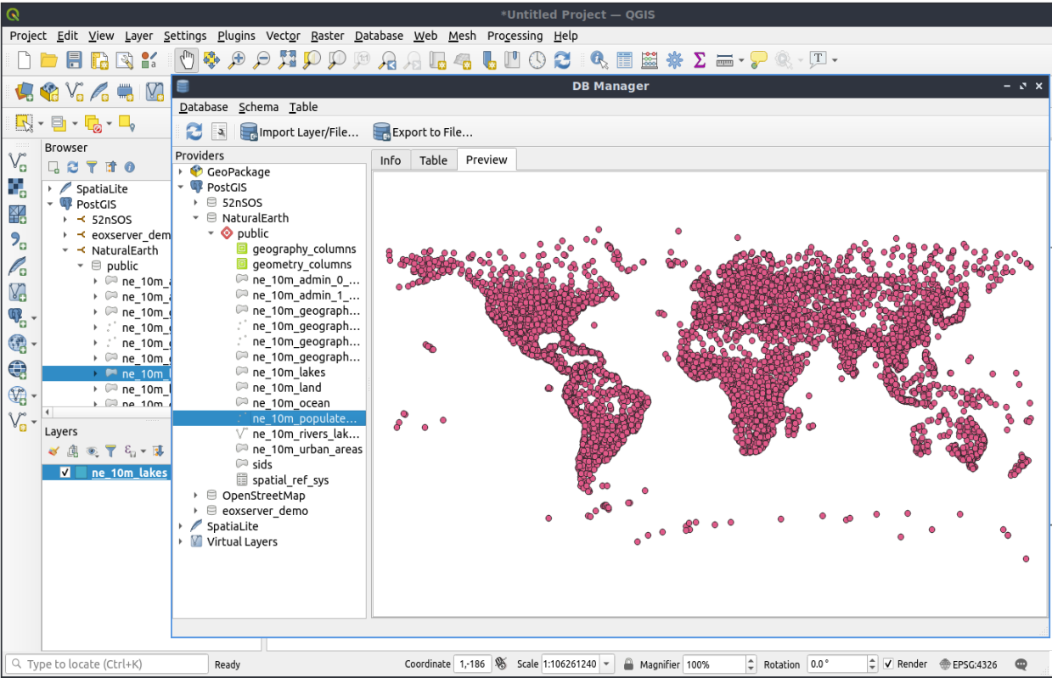The width and height of the screenshot is (1052, 678).
Task: Open the Temporal Controller clock icon
Action: (537, 59)
